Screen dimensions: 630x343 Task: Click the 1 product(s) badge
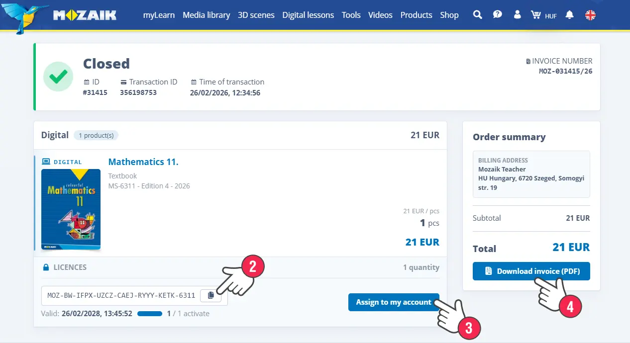tap(96, 135)
